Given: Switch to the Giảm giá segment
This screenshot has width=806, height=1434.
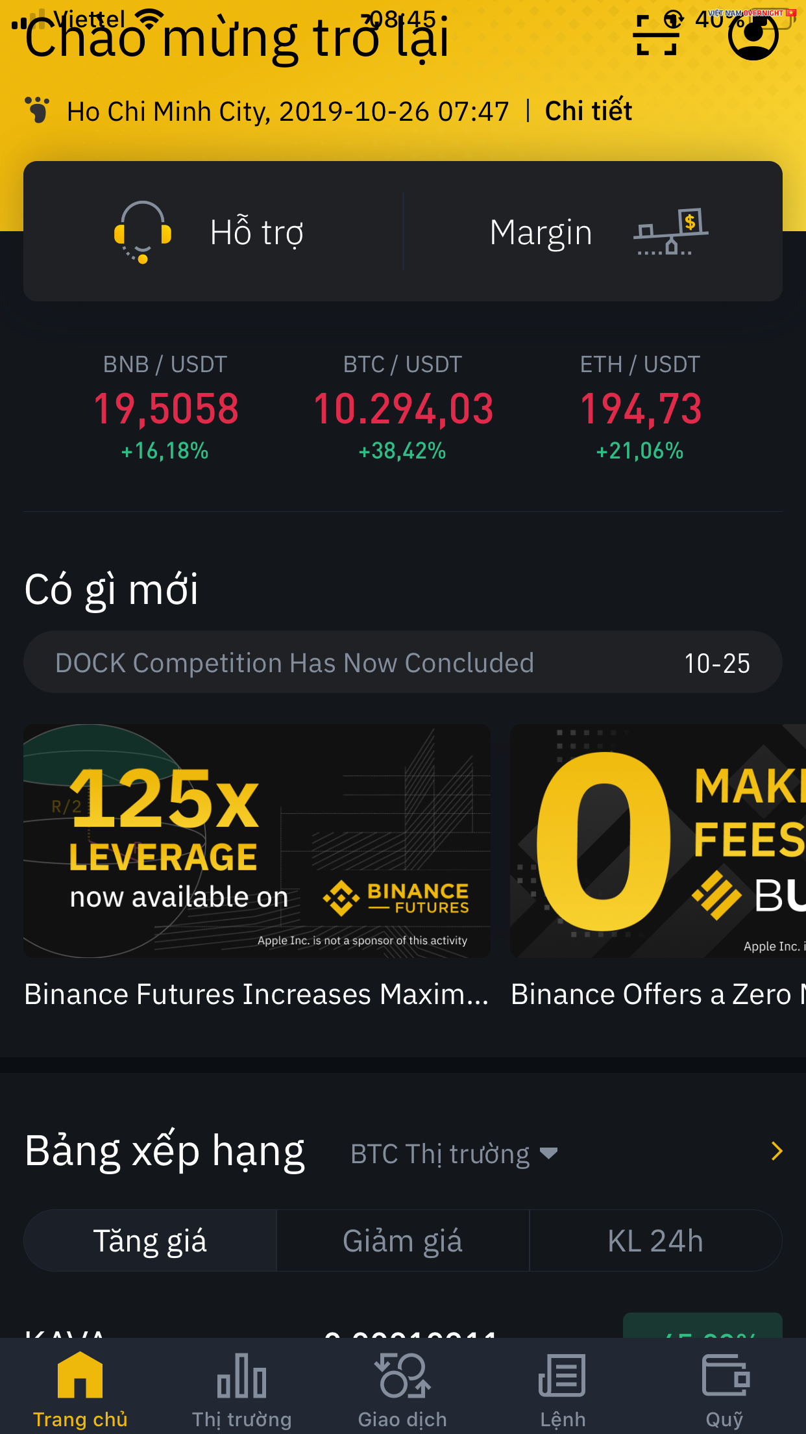Looking at the screenshot, I should coord(402,1240).
